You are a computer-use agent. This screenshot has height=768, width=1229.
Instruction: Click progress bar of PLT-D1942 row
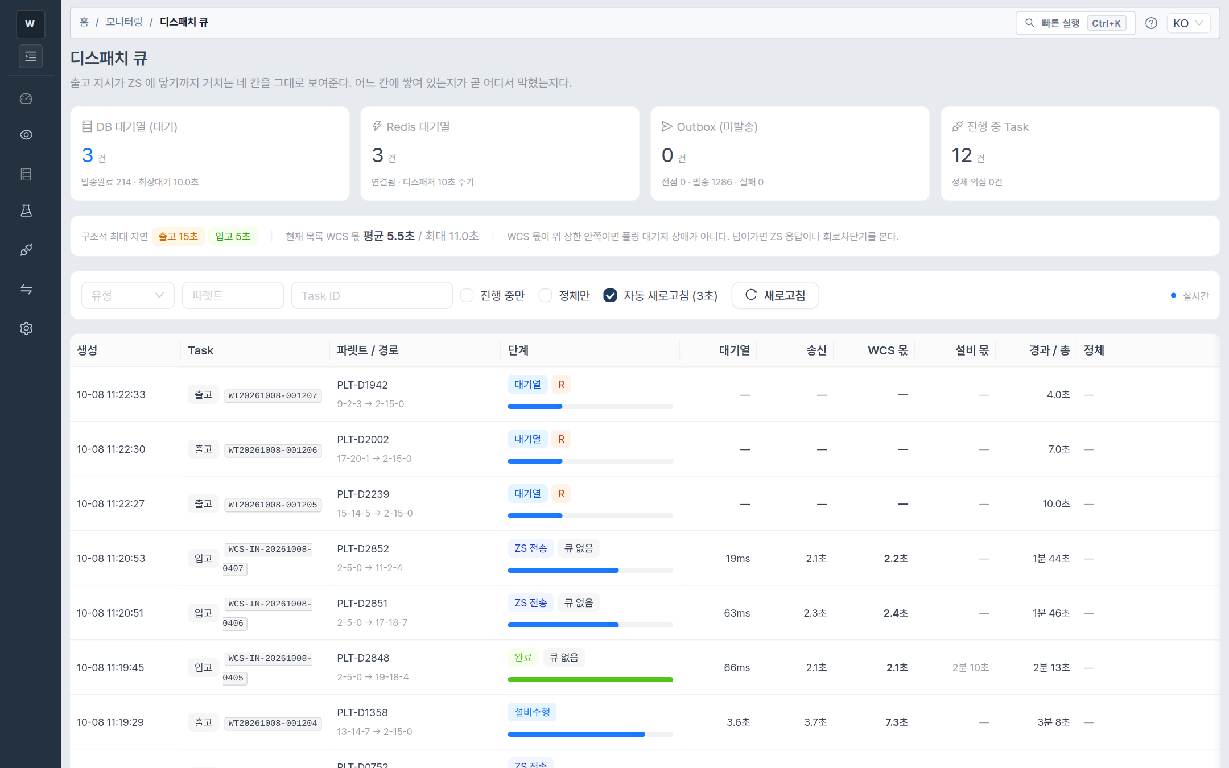(x=591, y=406)
